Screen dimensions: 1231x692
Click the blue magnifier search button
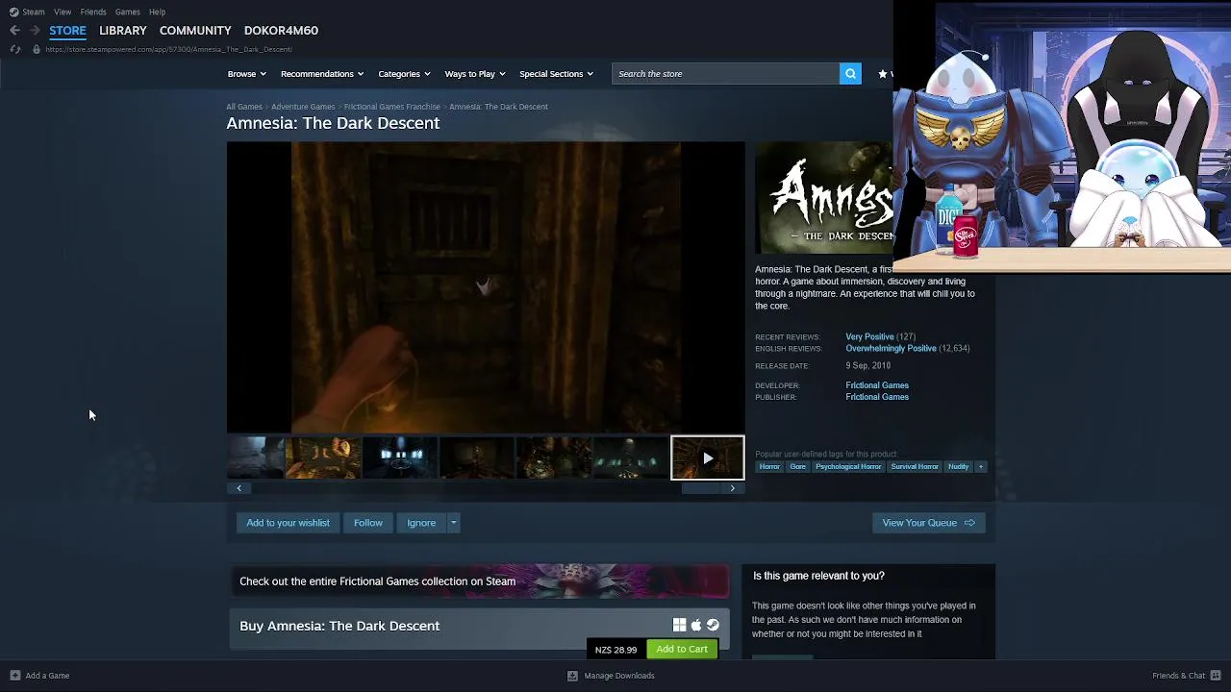(x=850, y=74)
